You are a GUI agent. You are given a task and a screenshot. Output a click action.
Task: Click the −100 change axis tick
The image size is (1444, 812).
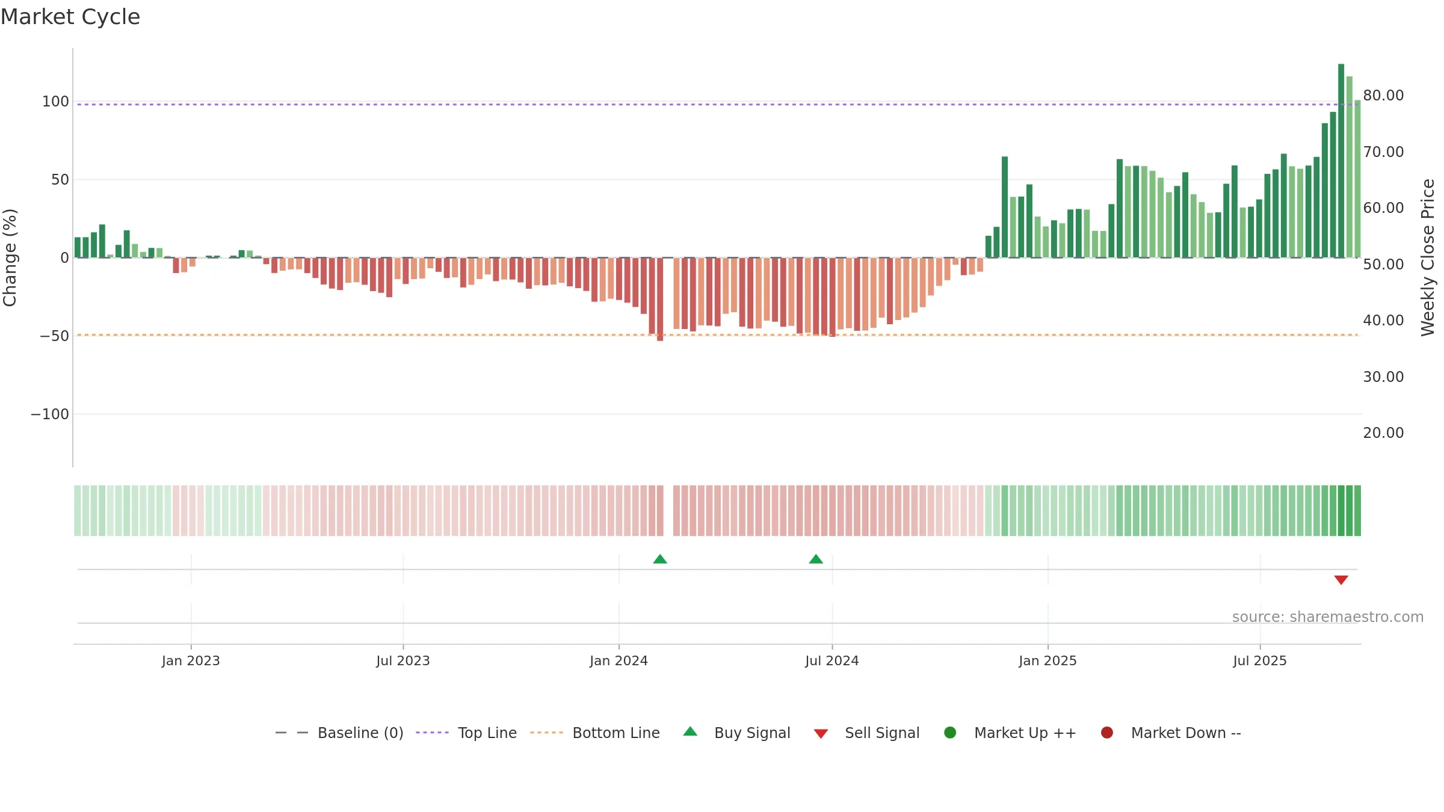(x=50, y=414)
